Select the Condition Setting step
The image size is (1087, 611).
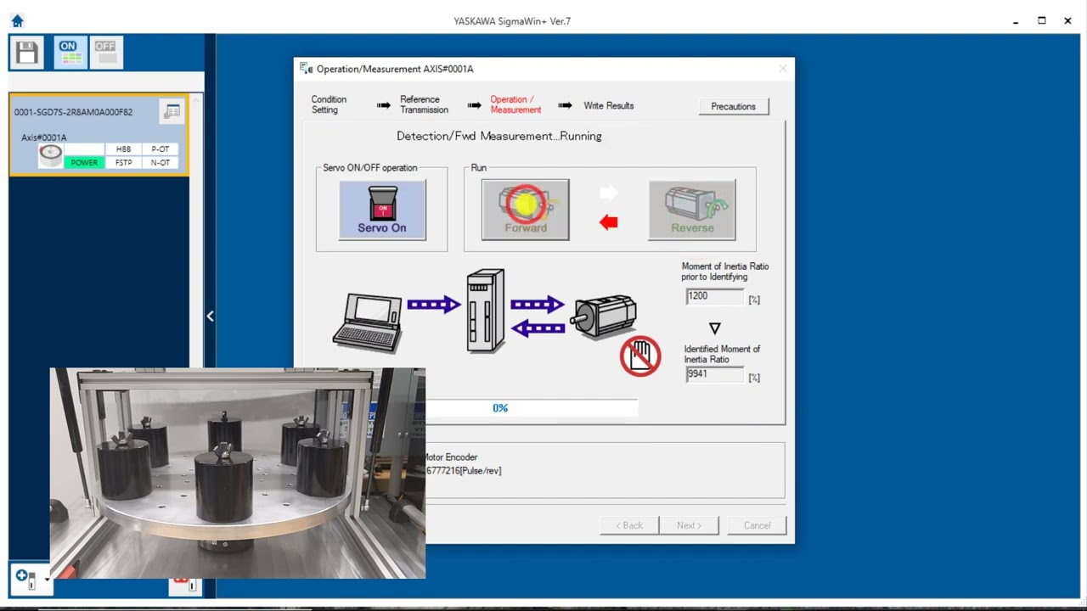pyautogui.click(x=329, y=104)
